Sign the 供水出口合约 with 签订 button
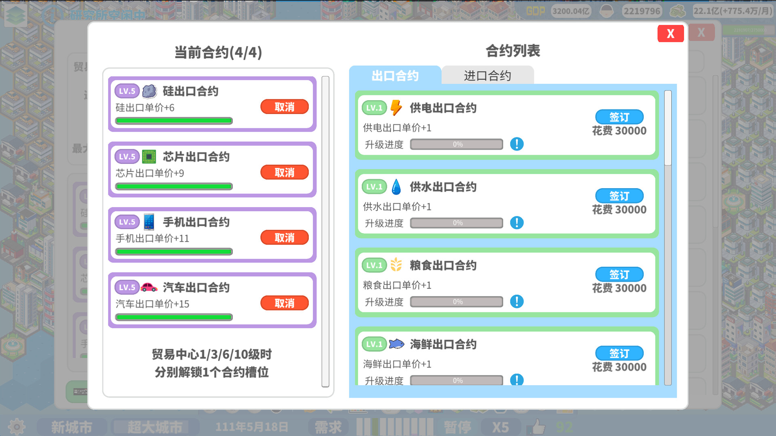 pos(619,196)
